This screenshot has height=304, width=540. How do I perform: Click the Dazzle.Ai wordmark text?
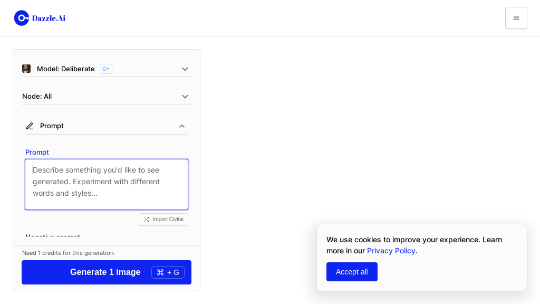(49, 18)
